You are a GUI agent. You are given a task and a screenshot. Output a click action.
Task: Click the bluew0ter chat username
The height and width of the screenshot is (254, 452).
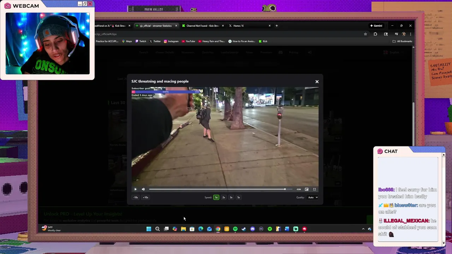(x=406, y=205)
